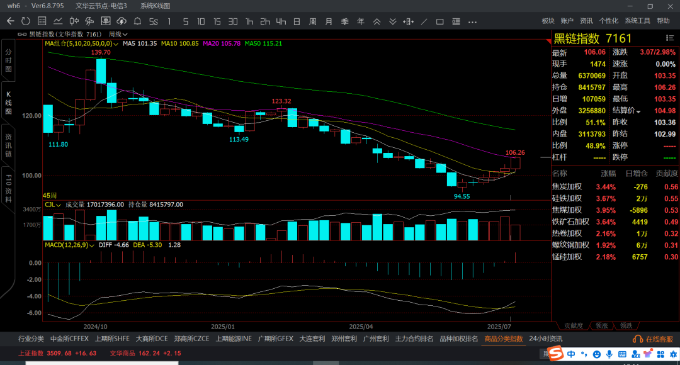Click the panel list icon in toolbar
The height and width of the screenshot is (365, 680).
(x=456, y=21)
